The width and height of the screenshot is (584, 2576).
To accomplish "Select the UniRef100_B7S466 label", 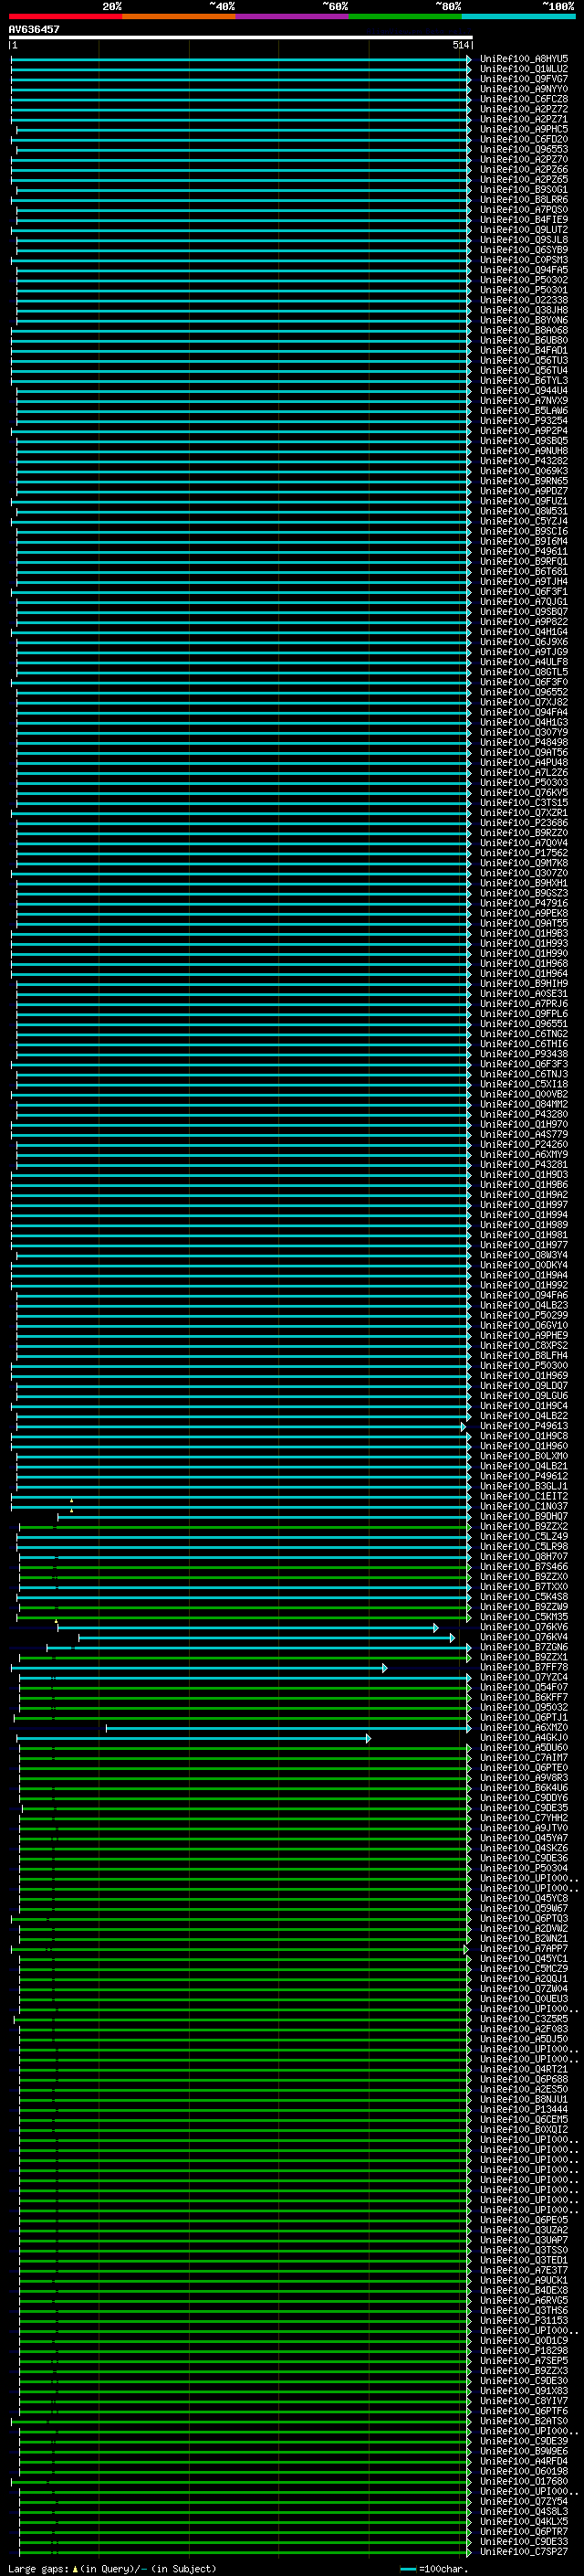I will click(523, 1566).
